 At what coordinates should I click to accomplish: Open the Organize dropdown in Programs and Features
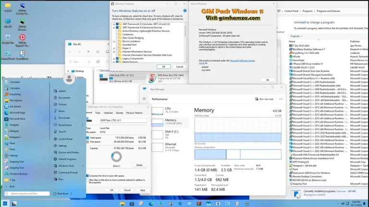pos(295,36)
